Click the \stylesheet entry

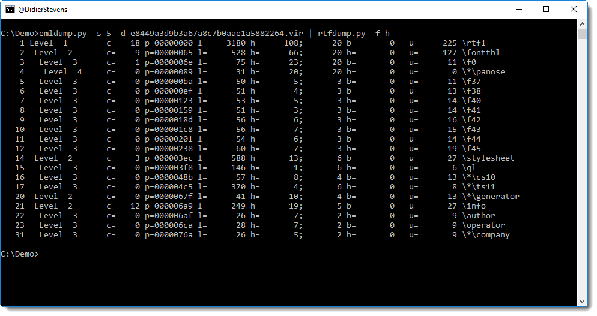point(488,158)
